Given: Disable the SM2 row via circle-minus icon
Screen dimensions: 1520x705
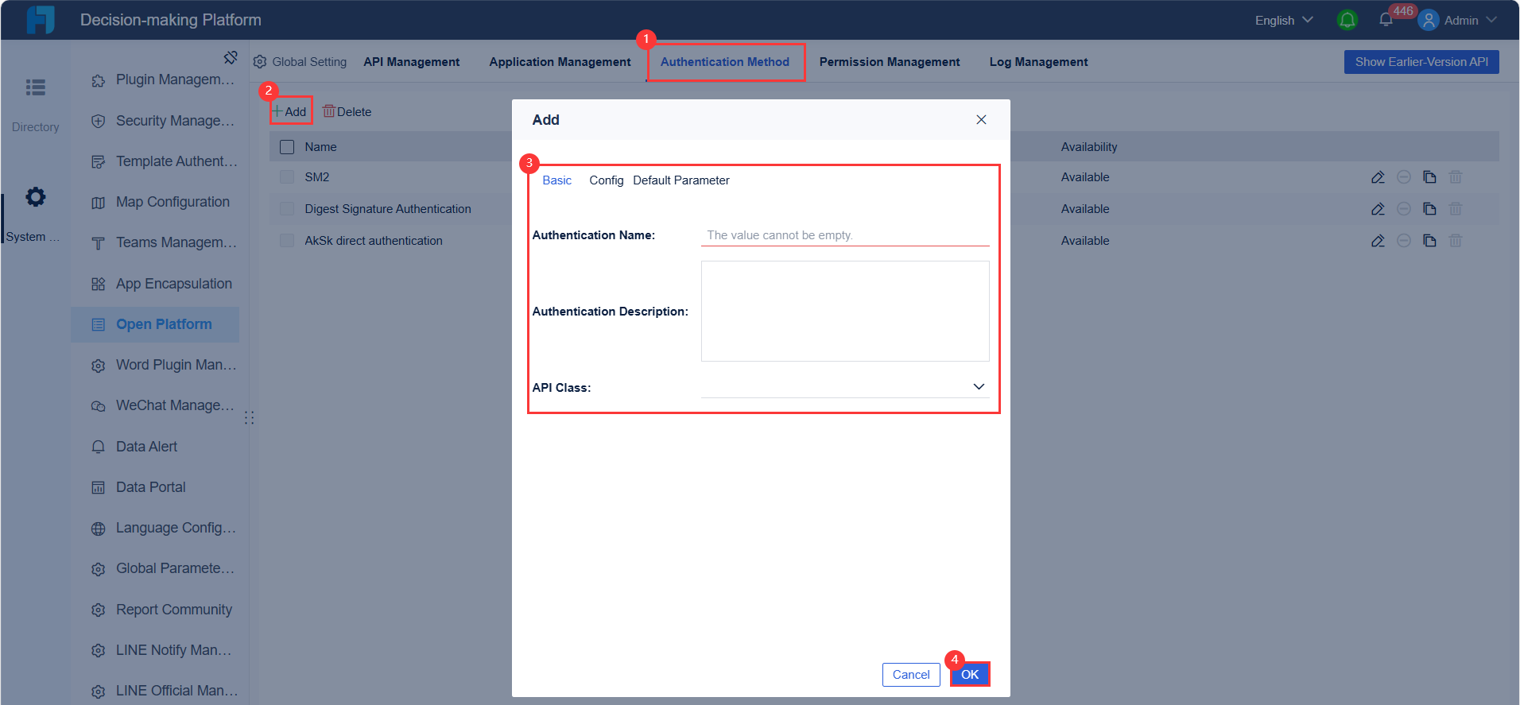Looking at the screenshot, I should (x=1404, y=177).
